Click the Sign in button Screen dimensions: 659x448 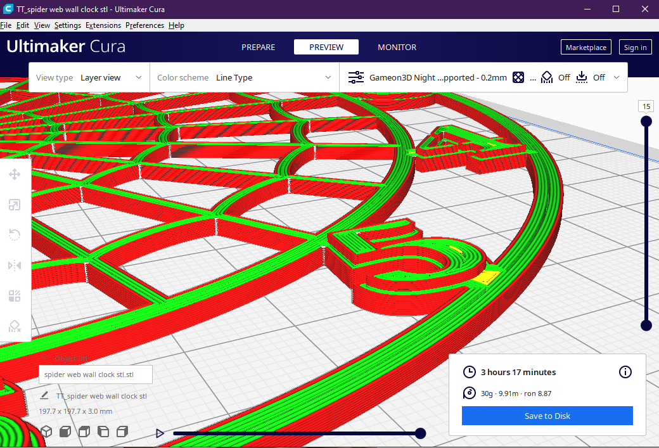tap(635, 47)
